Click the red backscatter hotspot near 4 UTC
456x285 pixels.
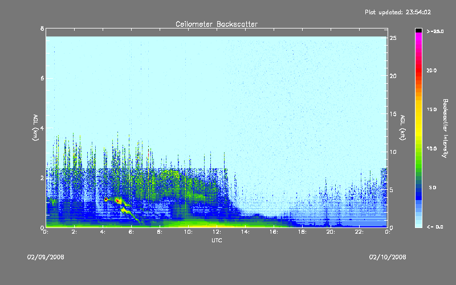point(106,199)
